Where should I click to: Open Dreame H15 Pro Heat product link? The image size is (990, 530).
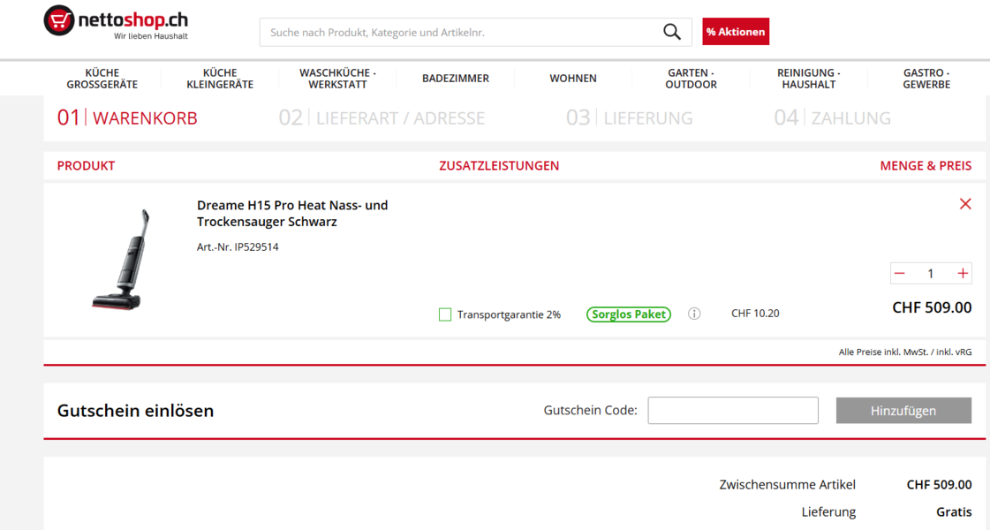292,214
